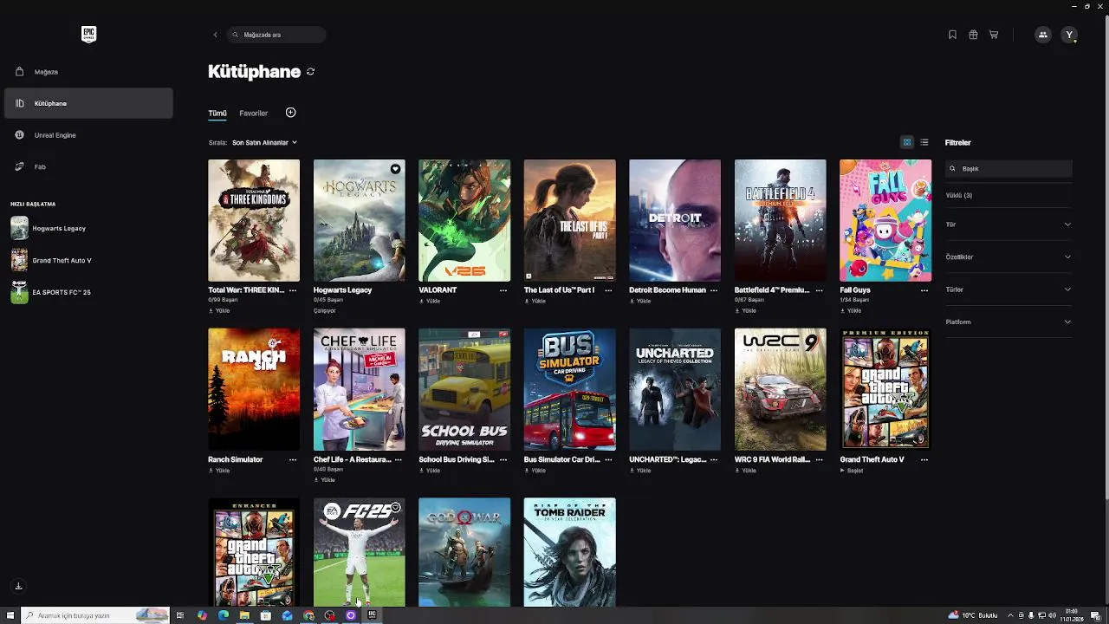Open three-dot menu for Detroit Become Human

click(x=713, y=290)
